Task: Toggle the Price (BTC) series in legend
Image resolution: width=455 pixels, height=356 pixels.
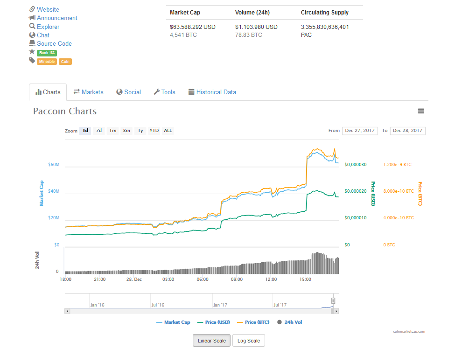Action: tap(253, 322)
